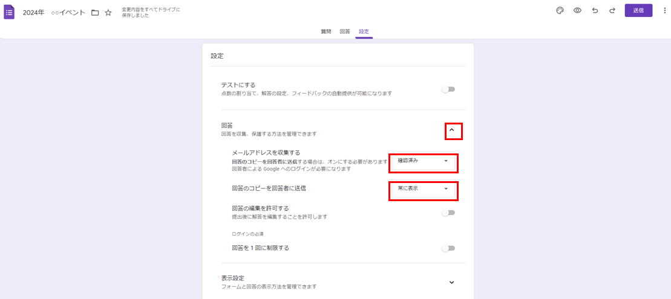
Task: Click the 変更内容をすべてドライブに保存しました status text
Action: (x=151, y=13)
